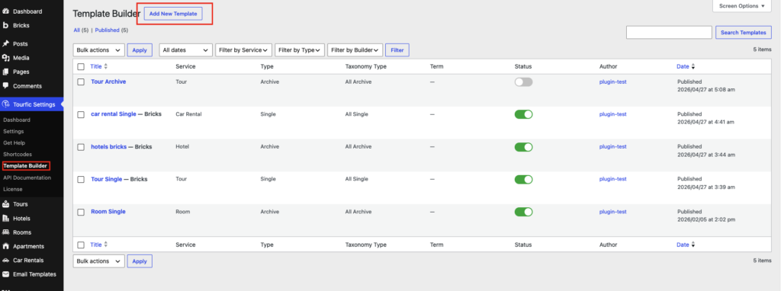Focus the template search input field

669,32
